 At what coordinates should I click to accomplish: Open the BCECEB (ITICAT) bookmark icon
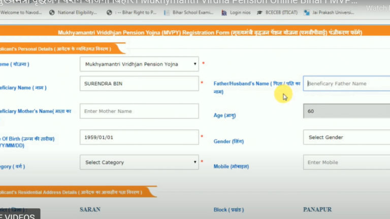click(x=260, y=12)
